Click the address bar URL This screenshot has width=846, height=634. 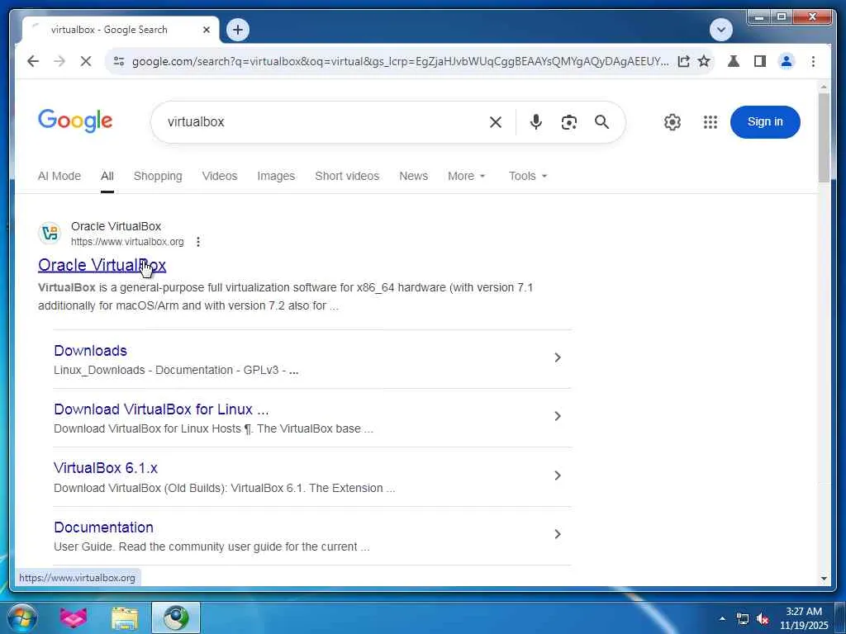click(400, 61)
